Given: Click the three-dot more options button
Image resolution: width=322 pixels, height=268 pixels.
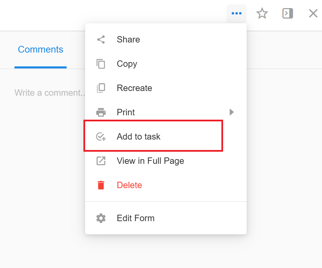Looking at the screenshot, I should (x=237, y=13).
